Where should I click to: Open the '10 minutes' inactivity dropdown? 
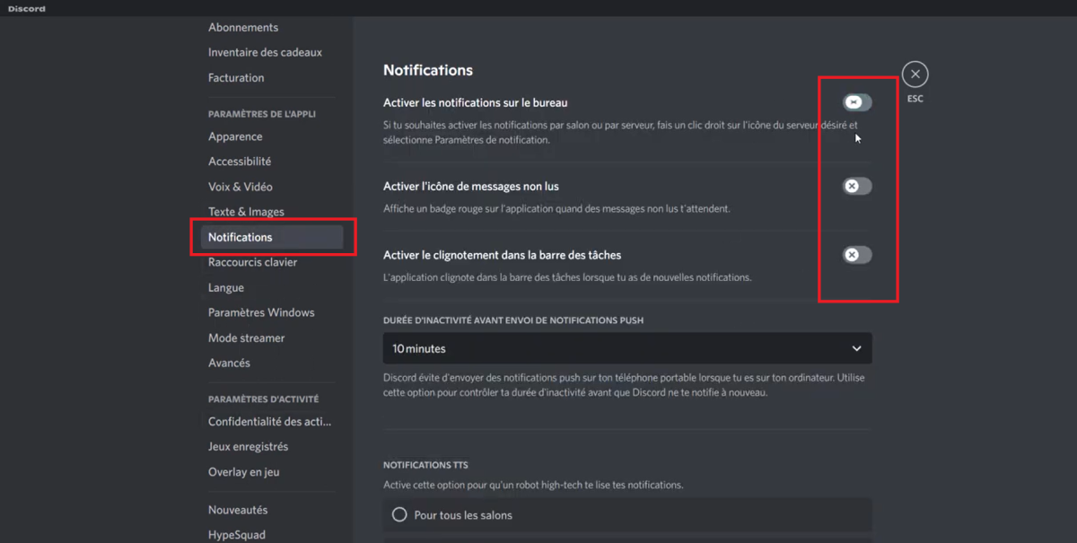627,348
